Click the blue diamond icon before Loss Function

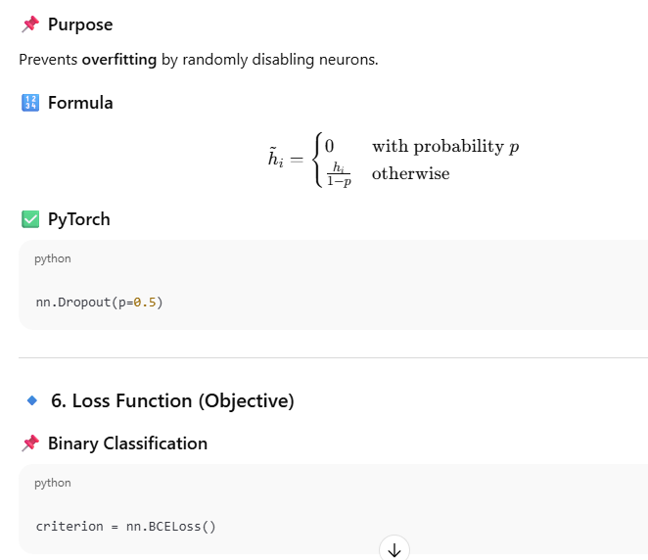(31, 400)
